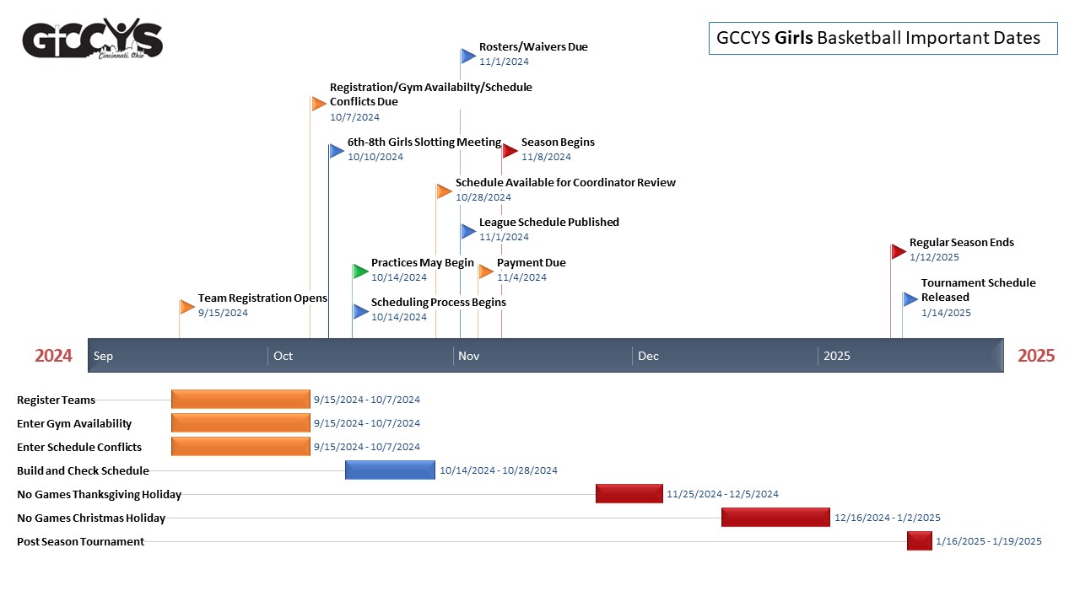Select the red Thanksgiving Holiday bar

click(x=629, y=494)
